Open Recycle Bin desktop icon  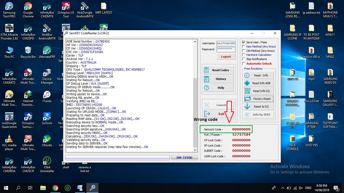[28, 53]
